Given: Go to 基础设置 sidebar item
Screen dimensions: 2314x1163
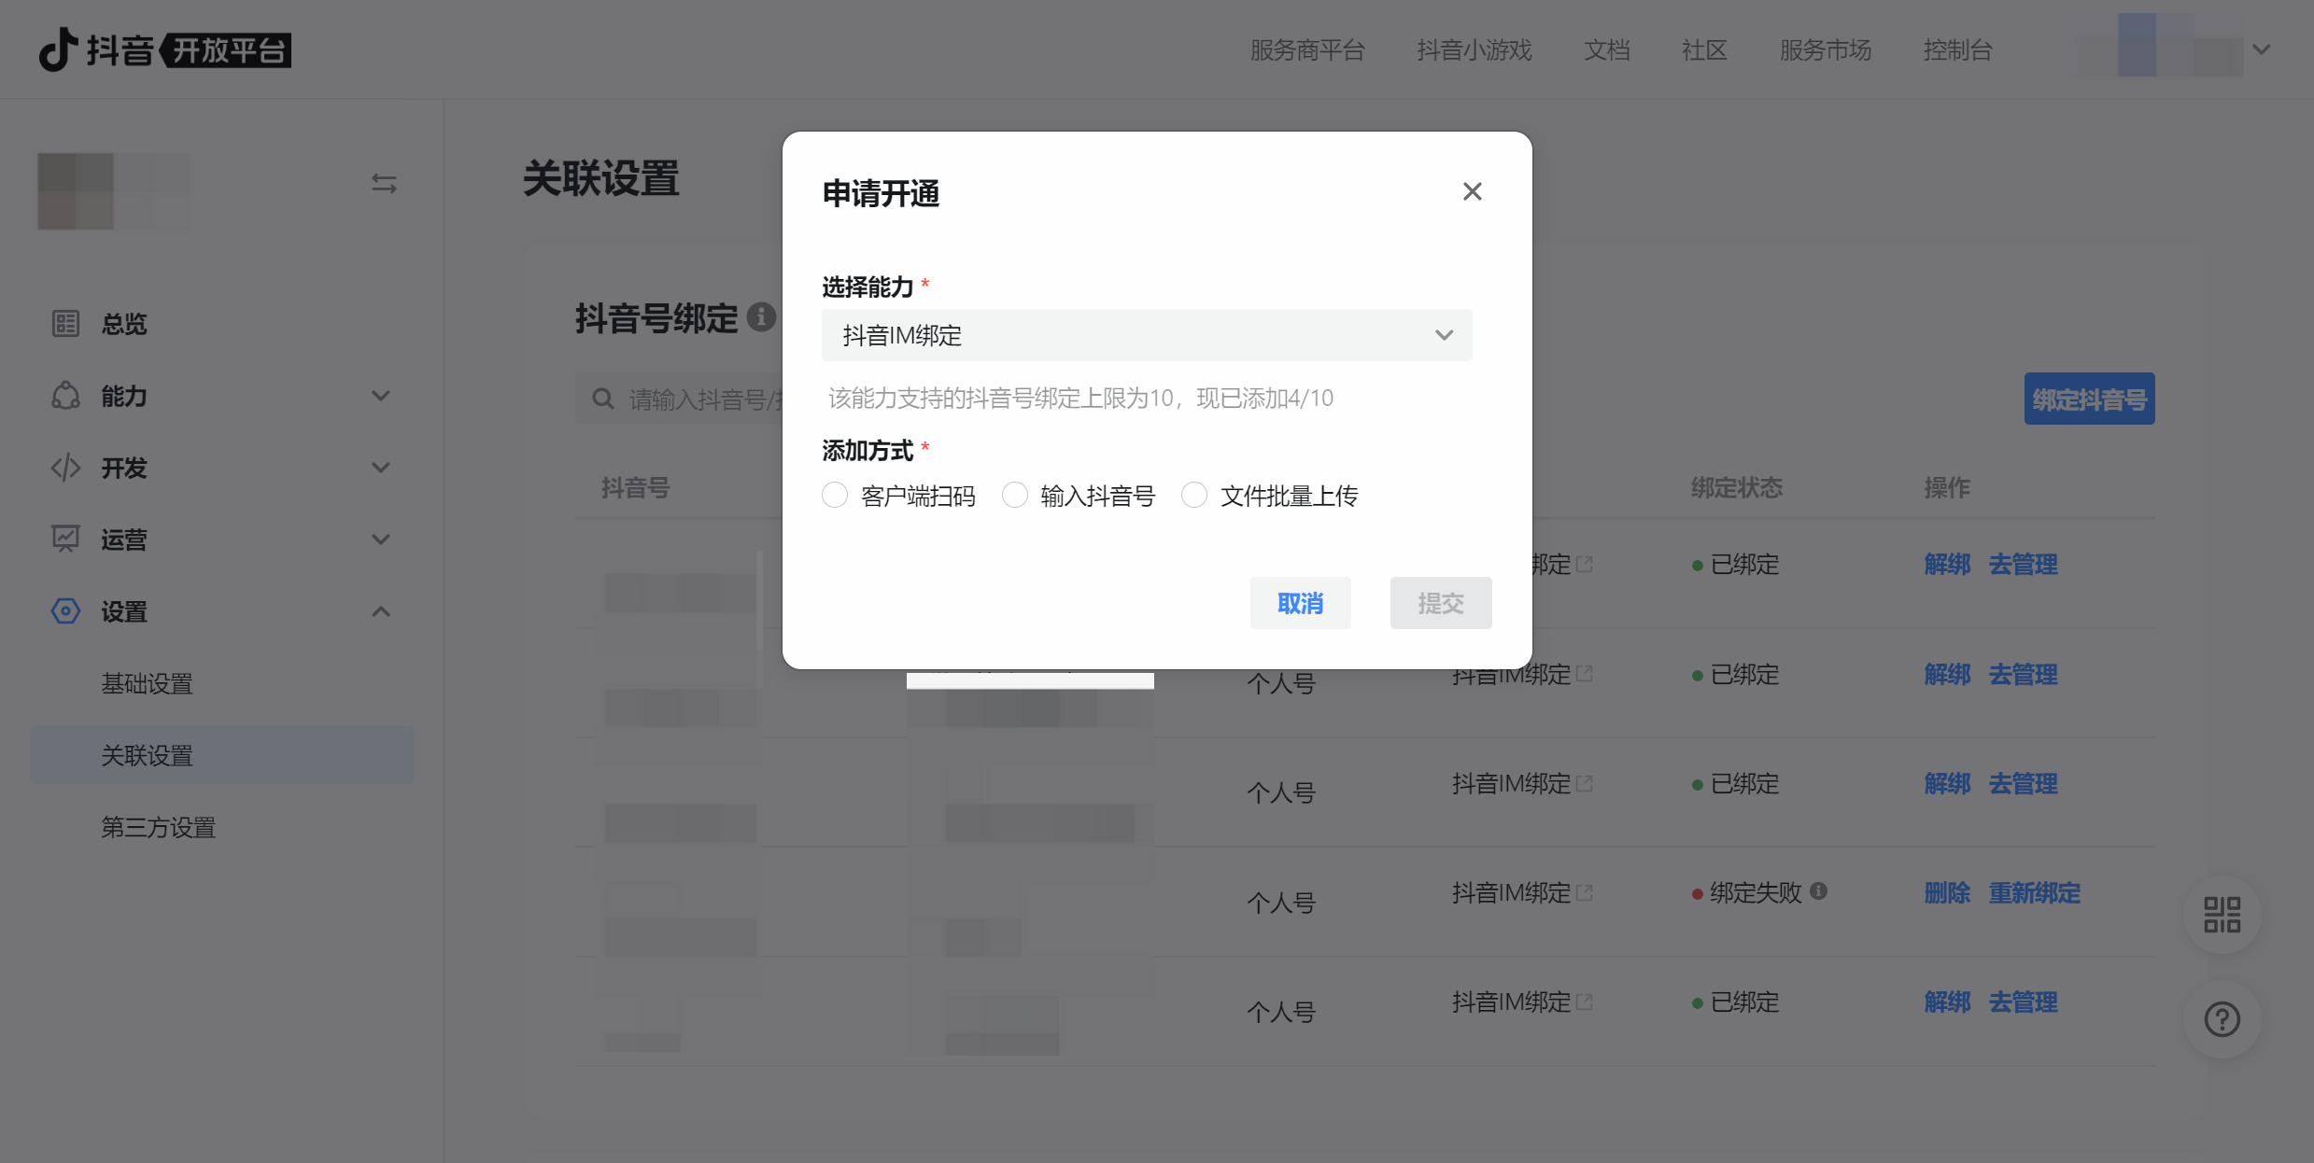Looking at the screenshot, I should pos(147,683).
